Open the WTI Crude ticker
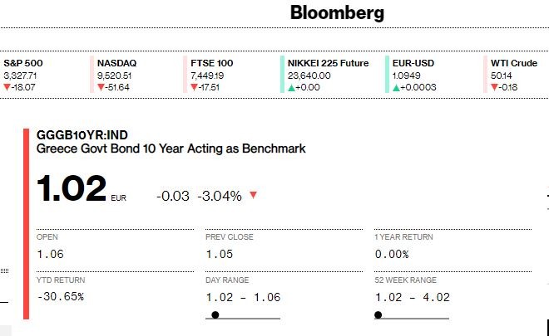The width and height of the screenshot is (549, 336). 513,62
